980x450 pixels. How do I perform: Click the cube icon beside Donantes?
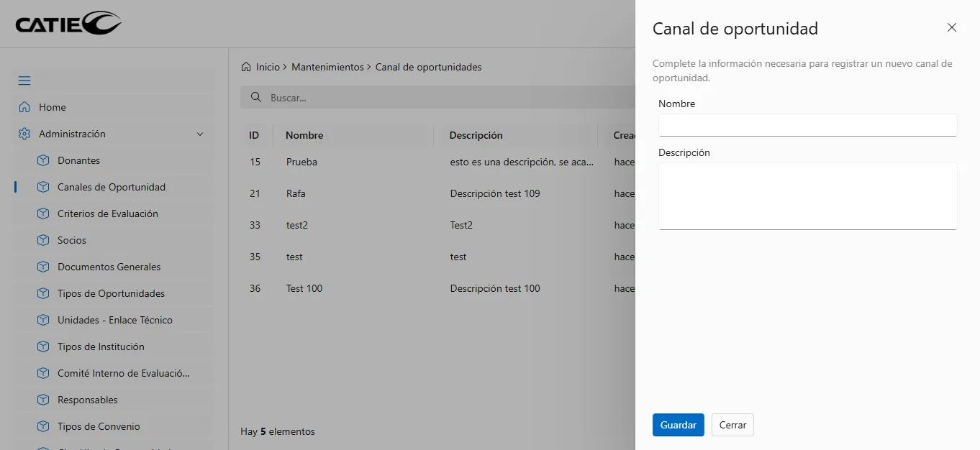click(43, 160)
